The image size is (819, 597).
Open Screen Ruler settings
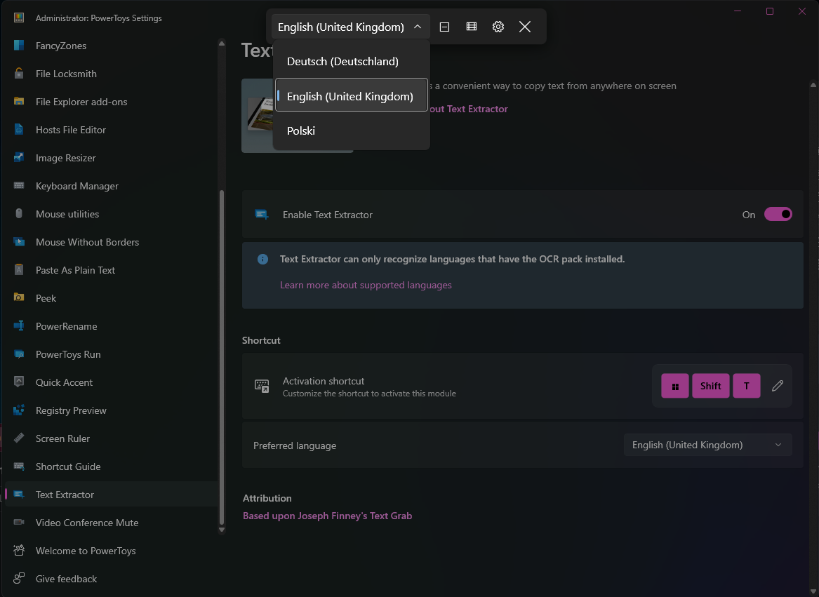112,438
